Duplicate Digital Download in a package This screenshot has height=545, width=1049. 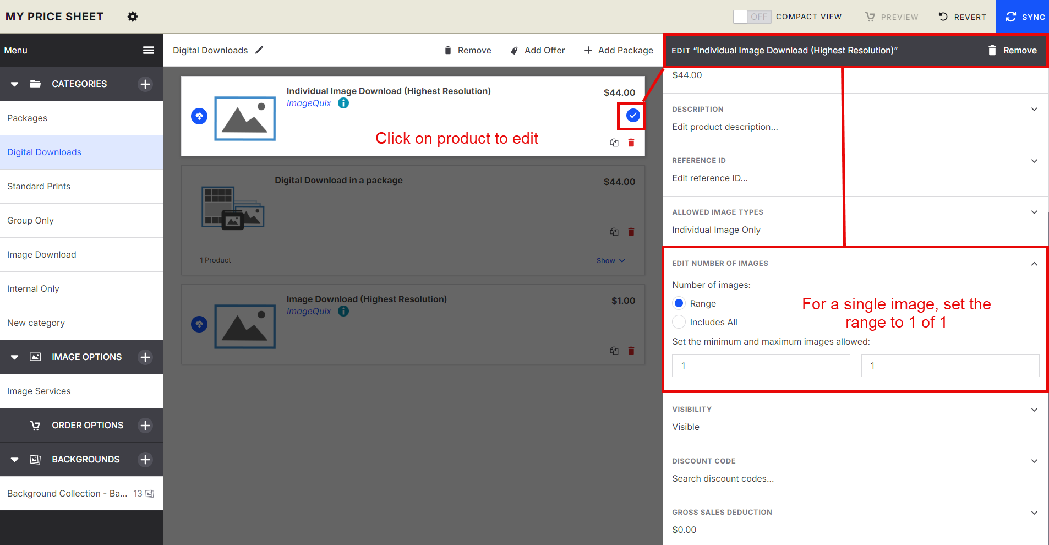[x=614, y=232]
